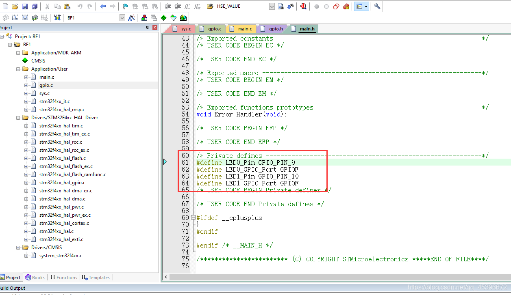Select sys.c in the project tree
This screenshot has height=295, width=511.
point(44,93)
